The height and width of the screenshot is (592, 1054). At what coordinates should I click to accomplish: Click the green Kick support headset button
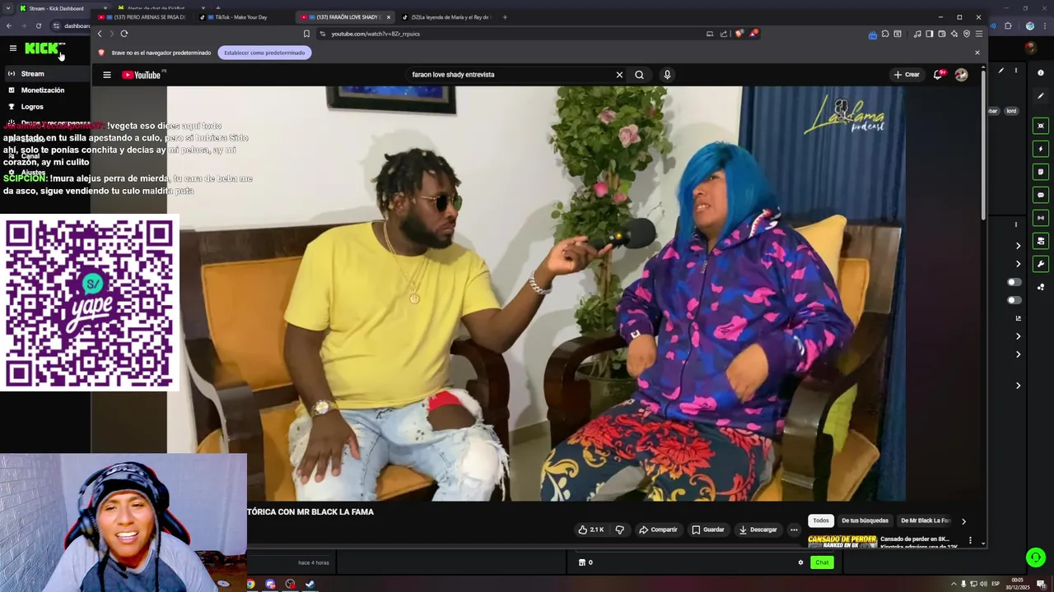click(x=1036, y=557)
